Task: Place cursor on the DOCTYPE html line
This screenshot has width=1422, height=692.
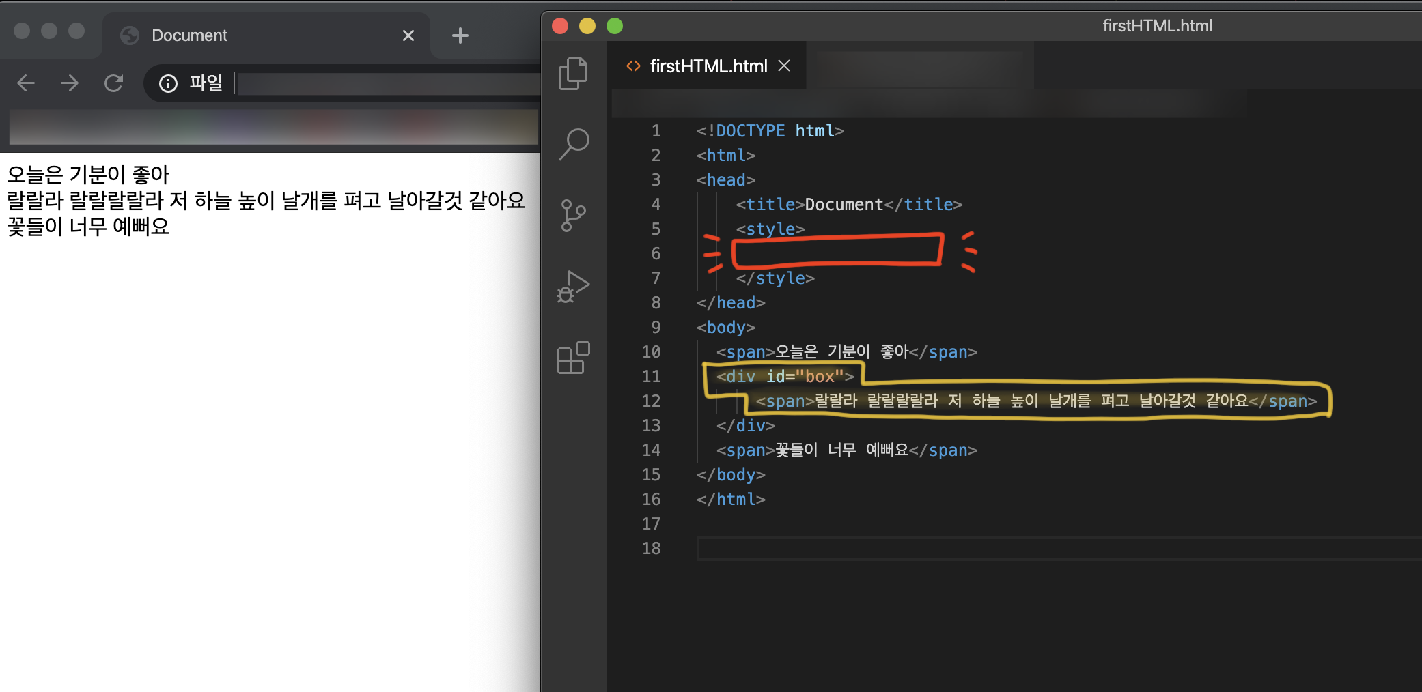Action: (770, 130)
